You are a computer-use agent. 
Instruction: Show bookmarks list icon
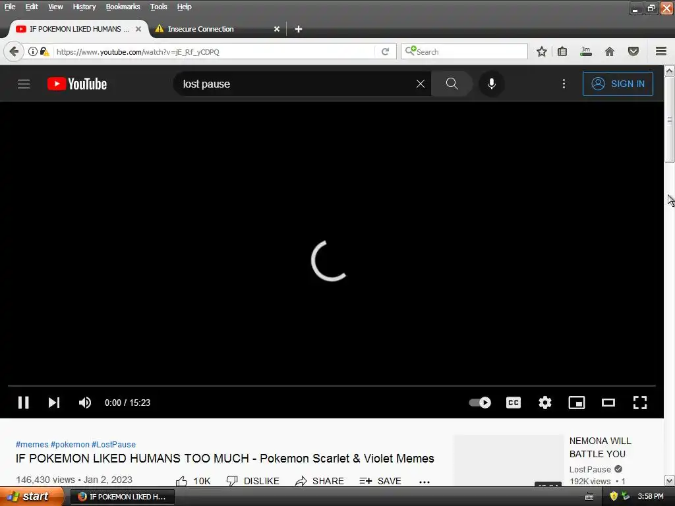[562, 51]
